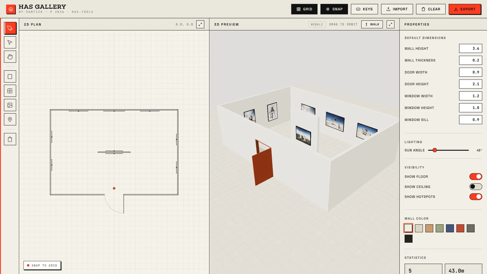
Task: Click the Door Width input field
Action: [x=471, y=72]
